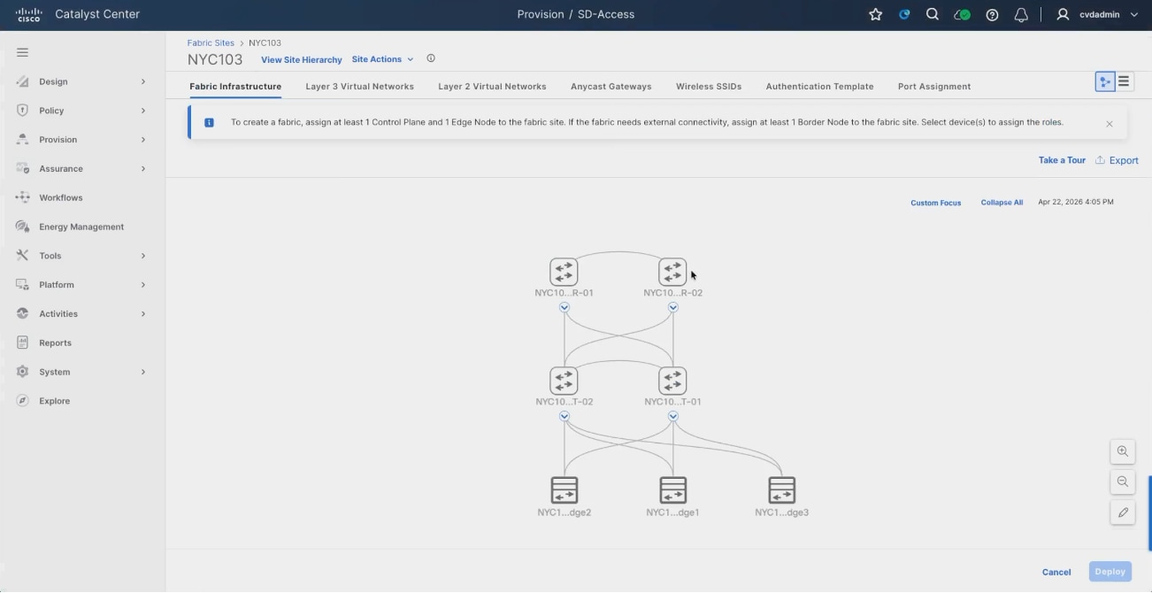Image resolution: width=1152 pixels, height=593 pixels.
Task: Go to Fabric Sites breadcrumb
Action: click(x=211, y=42)
